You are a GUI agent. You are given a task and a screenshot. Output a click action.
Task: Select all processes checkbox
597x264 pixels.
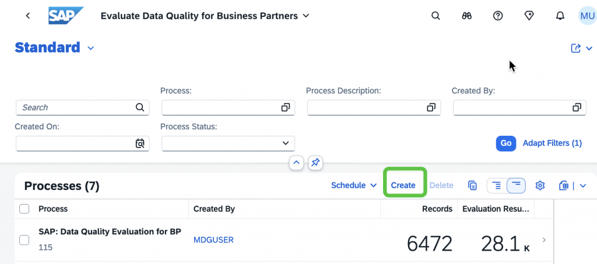click(24, 209)
